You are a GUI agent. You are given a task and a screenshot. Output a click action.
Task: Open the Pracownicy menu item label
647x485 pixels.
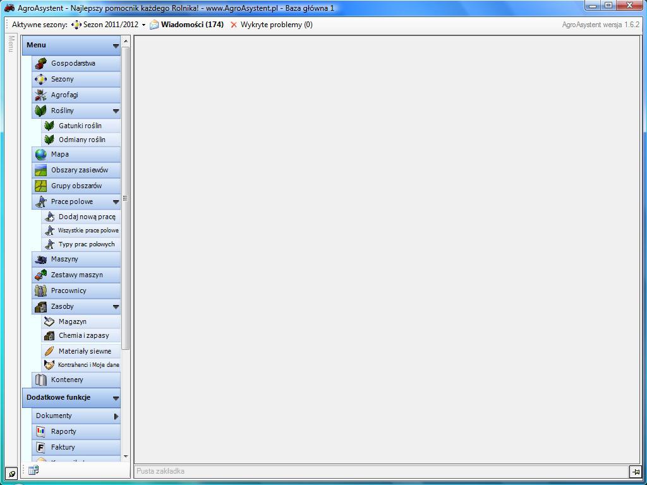pyautogui.click(x=68, y=290)
